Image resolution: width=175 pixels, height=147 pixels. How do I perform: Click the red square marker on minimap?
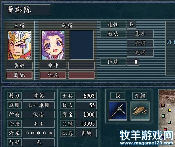pyautogui.click(x=166, y=130)
